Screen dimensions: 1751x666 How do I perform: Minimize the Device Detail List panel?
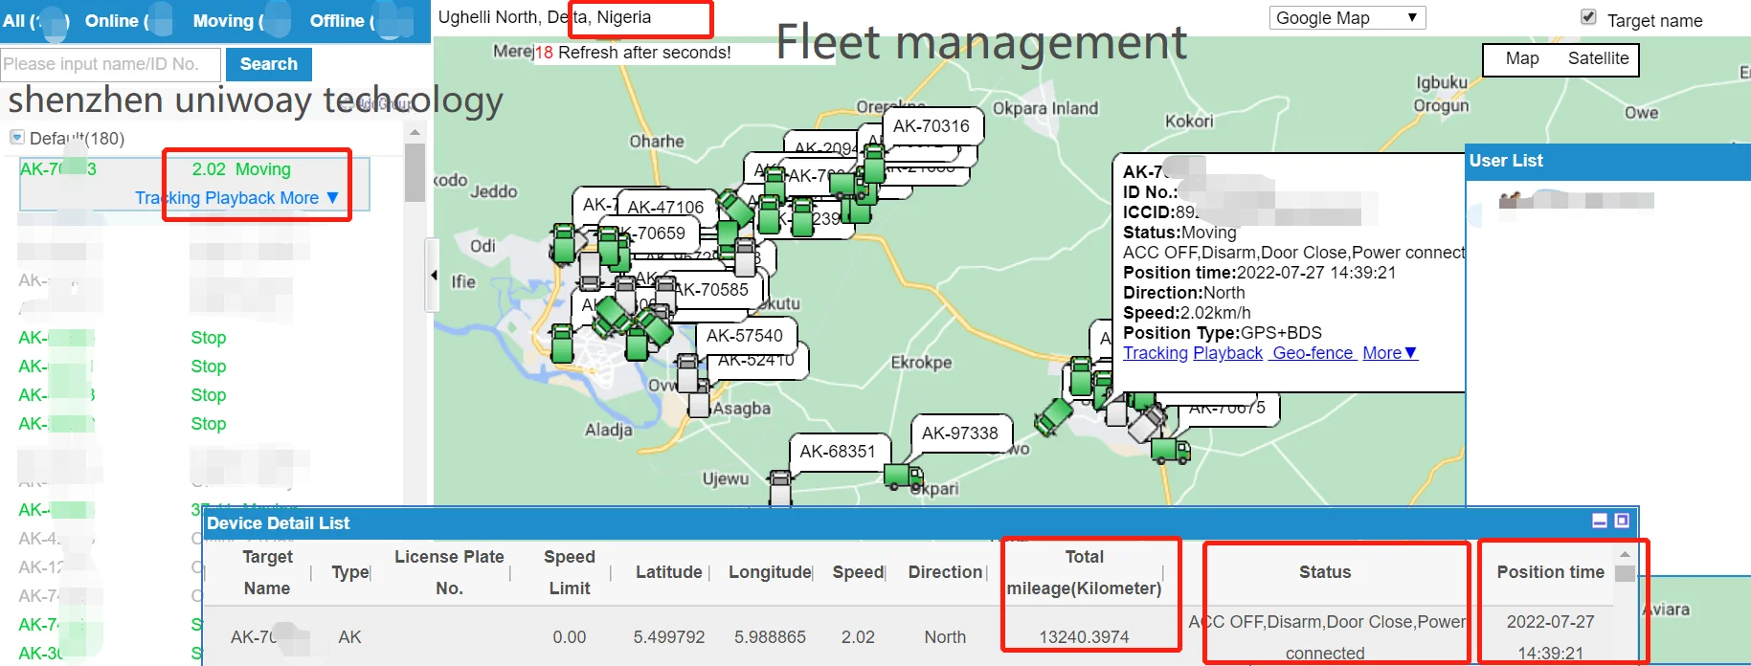[1600, 521]
